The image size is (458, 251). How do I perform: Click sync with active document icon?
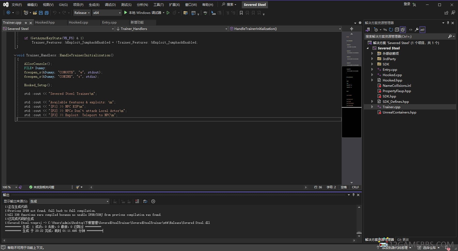pos(385,30)
